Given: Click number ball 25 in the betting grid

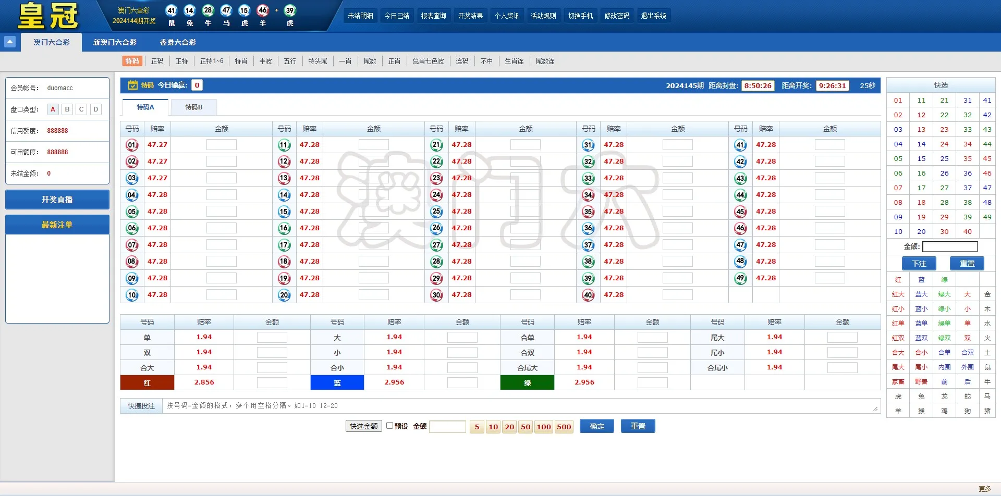Looking at the screenshot, I should click(436, 212).
